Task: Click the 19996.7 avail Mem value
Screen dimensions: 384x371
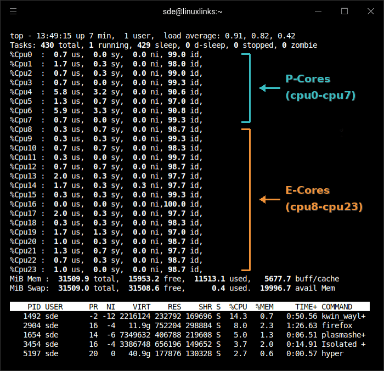Action: tap(275, 289)
